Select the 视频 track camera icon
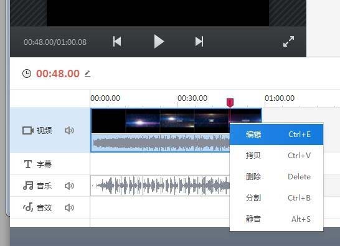This screenshot has height=246, width=340. point(28,130)
